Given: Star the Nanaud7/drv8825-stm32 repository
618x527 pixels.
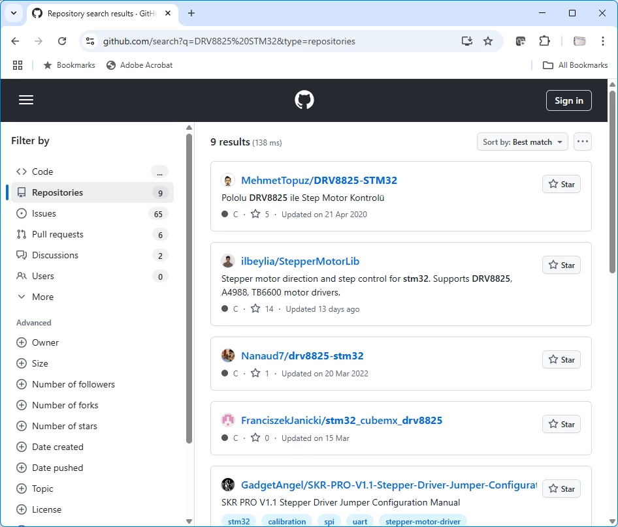Looking at the screenshot, I should click(x=561, y=359).
